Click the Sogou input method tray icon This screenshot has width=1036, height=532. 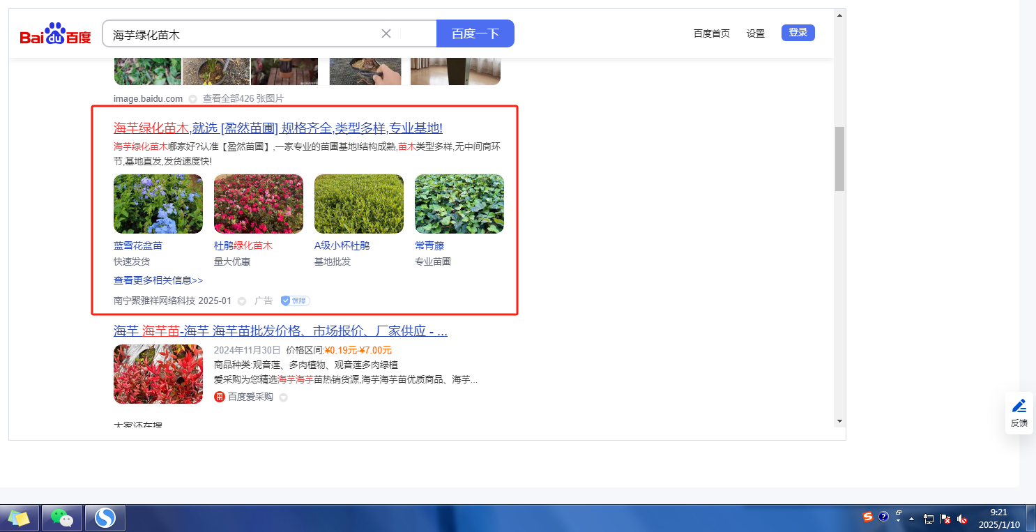coord(868,517)
